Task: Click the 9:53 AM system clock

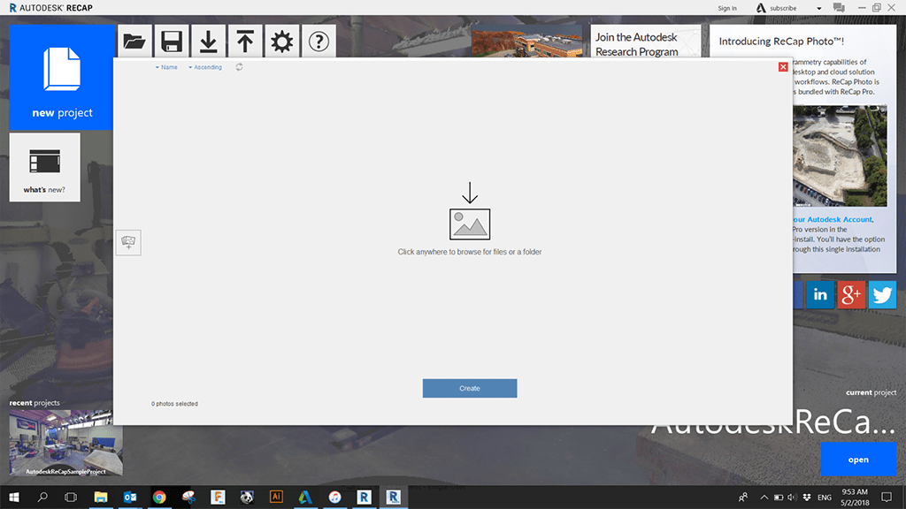Action: coord(855,491)
